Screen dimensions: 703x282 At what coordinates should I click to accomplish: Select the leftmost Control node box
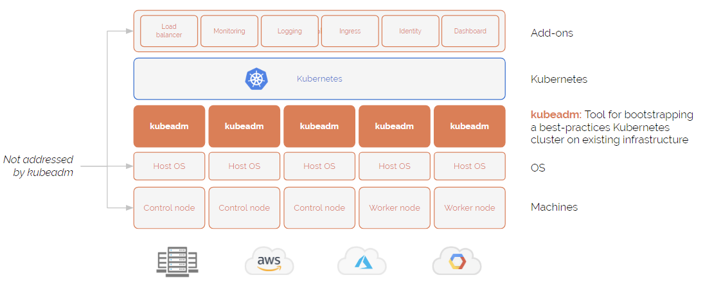coord(169,207)
